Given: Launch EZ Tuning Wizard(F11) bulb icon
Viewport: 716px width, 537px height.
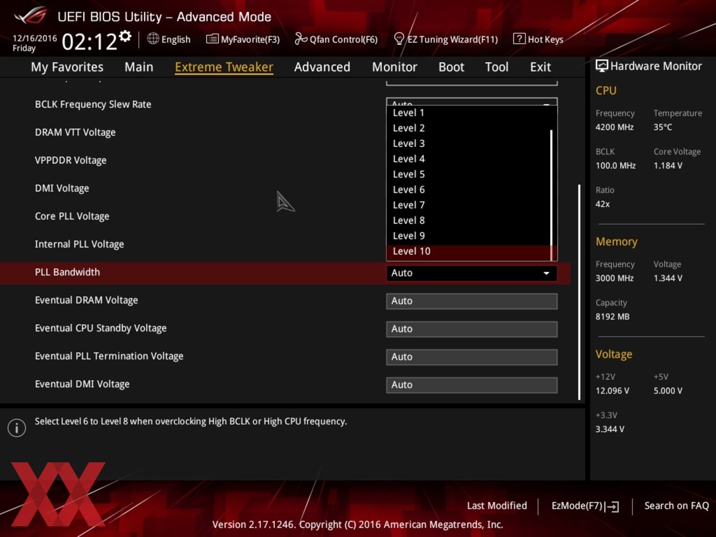Looking at the screenshot, I should click(399, 39).
